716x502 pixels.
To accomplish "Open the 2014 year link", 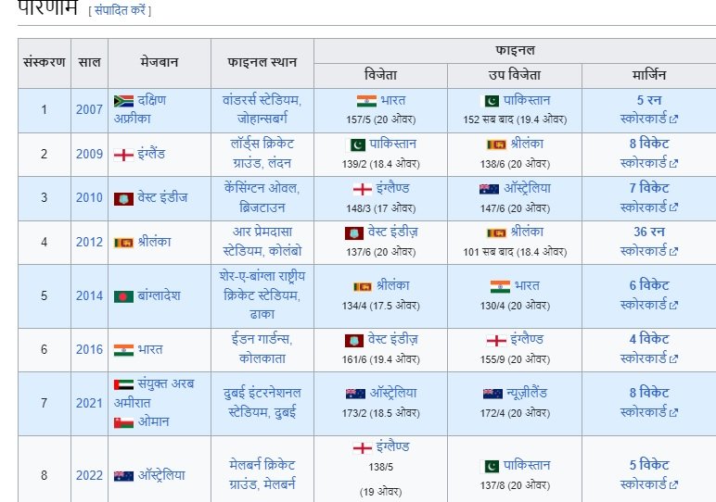I will point(89,295).
